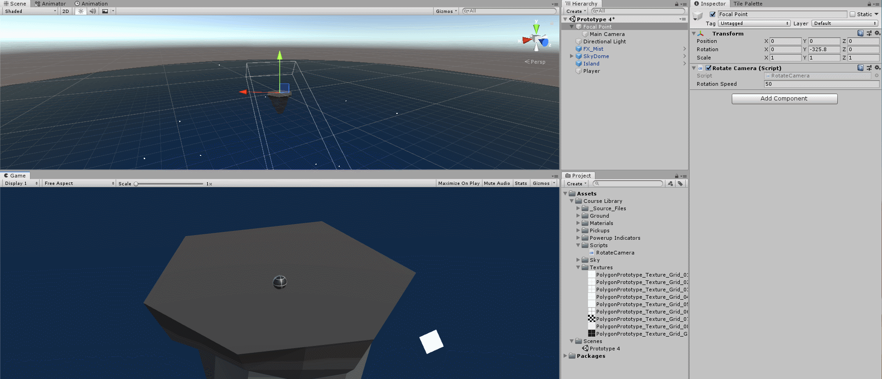Select the Hierarchy tab
The image size is (882, 379).
[581, 4]
